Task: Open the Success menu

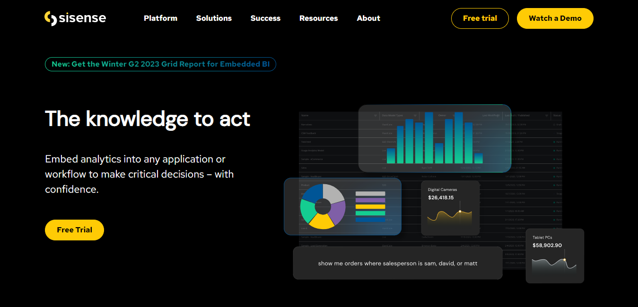Action: (265, 18)
